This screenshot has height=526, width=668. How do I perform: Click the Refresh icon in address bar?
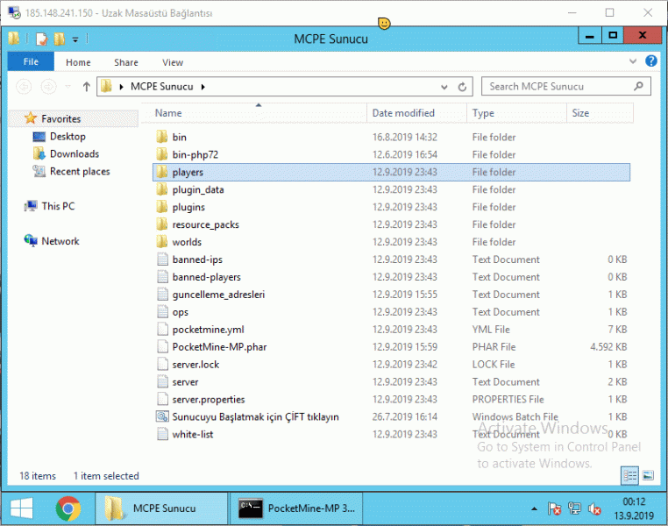462,87
